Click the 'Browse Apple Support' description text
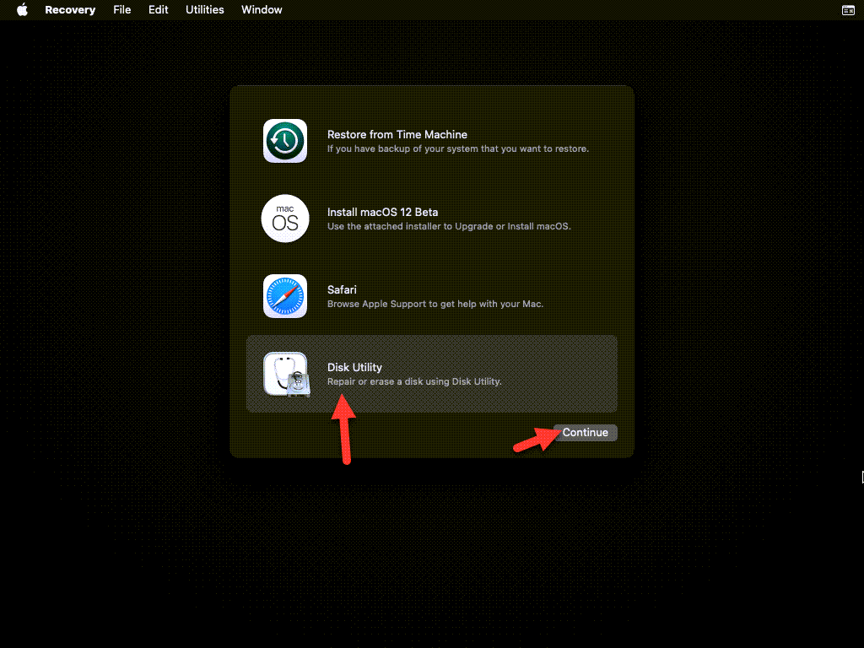The height and width of the screenshot is (648, 864). click(435, 304)
